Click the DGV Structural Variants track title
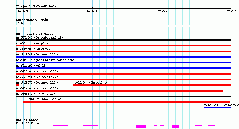The image size is (239, 129). coord(38,34)
